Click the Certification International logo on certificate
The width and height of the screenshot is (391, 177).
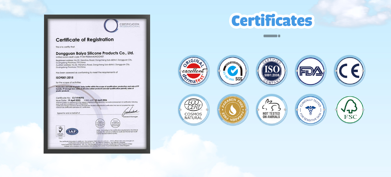(122, 25)
